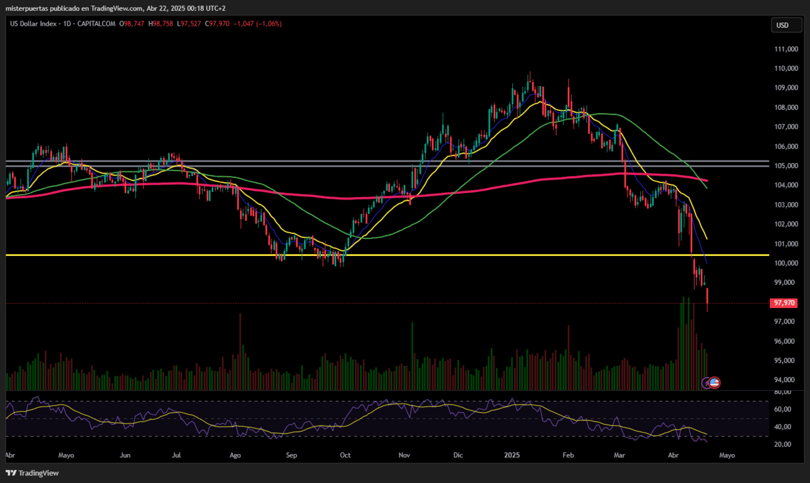Click the Dic label on time axis

coord(458,455)
